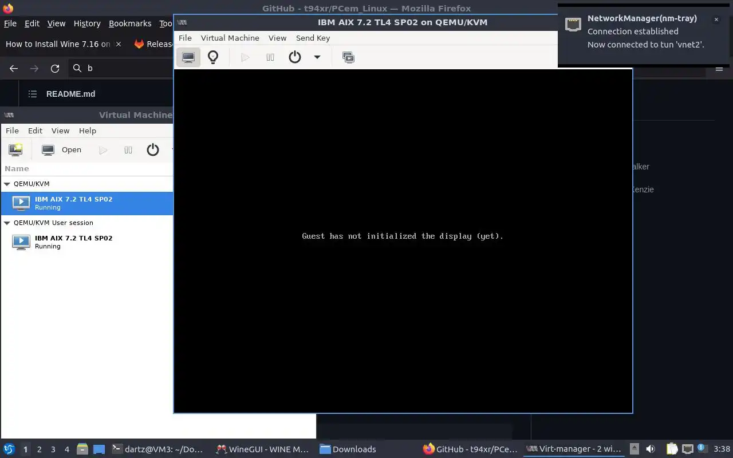Collapse the QEMU/KVM User session node
The width and height of the screenshot is (733, 458).
pyautogui.click(x=7, y=223)
